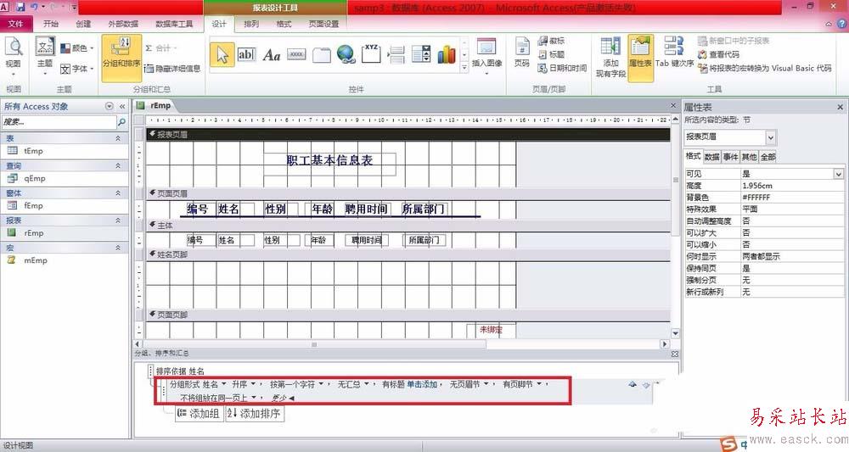The width and height of the screenshot is (849, 452).
Task: Click the 单击添加 title link
Action: pyautogui.click(x=422, y=384)
